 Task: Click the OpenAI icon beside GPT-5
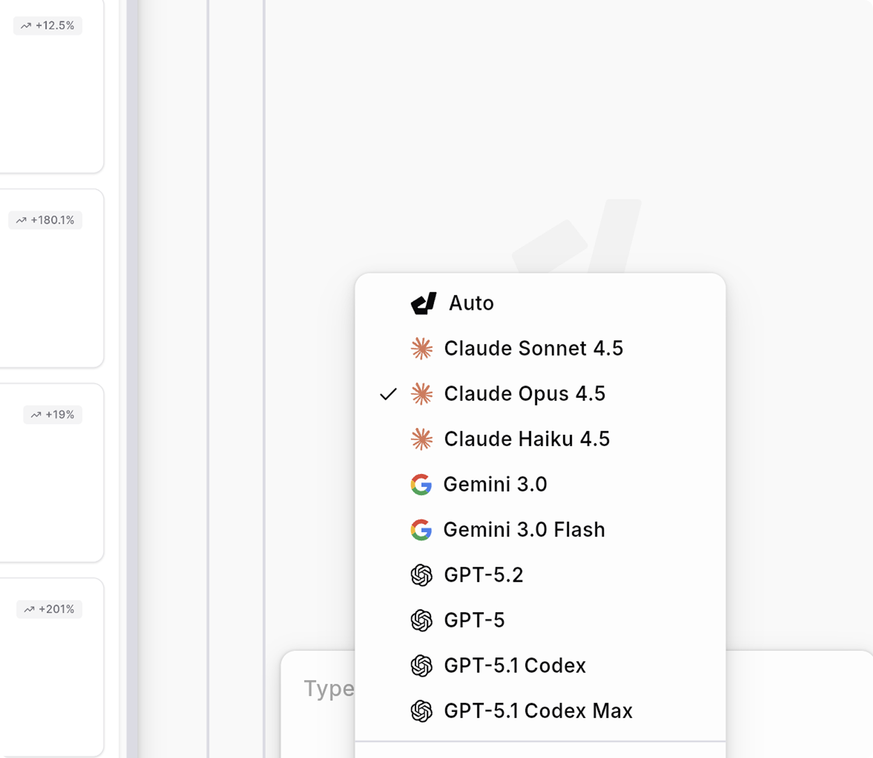click(422, 621)
